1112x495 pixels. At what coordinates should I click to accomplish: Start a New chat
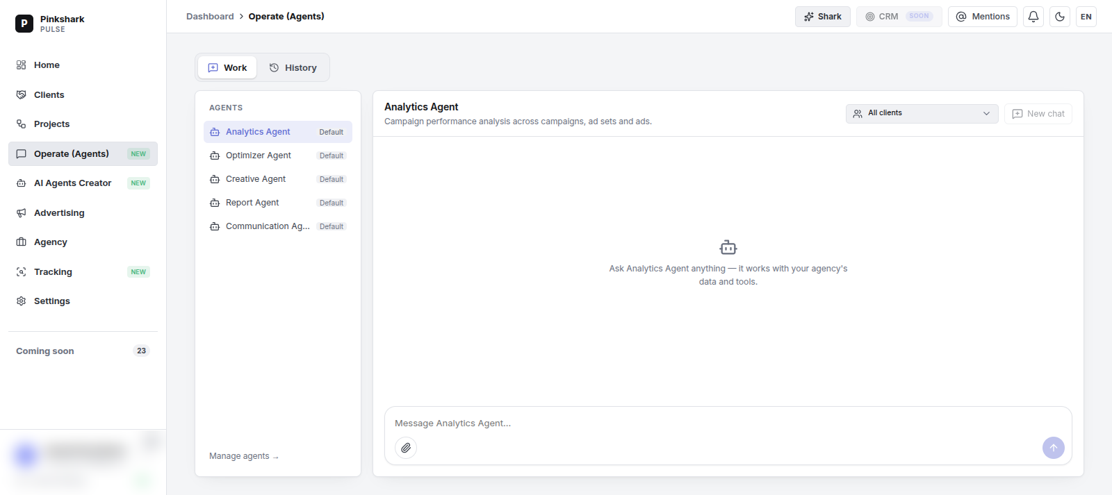[x=1038, y=114]
